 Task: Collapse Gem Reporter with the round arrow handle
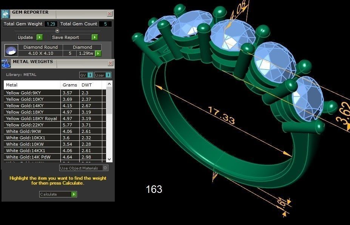click(57, 31)
